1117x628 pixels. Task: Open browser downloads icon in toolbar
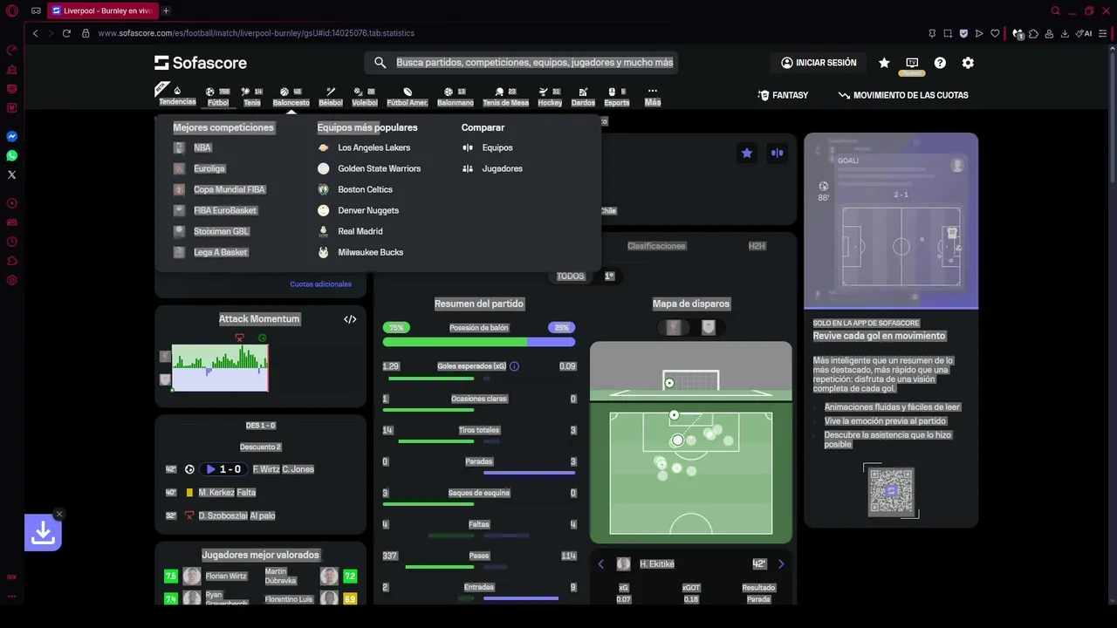[x=1065, y=33]
